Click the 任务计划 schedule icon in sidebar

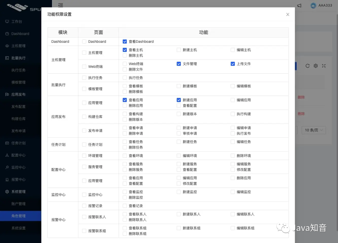click(7, 143)
